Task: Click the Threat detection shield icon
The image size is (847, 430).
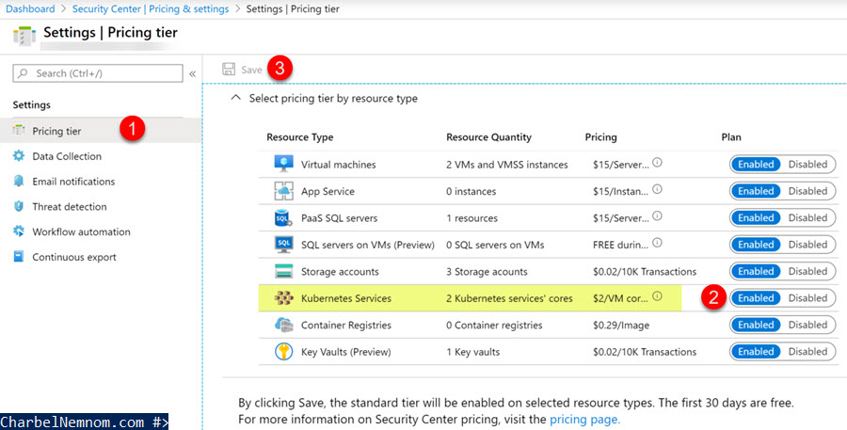Action: click(19, 206)
